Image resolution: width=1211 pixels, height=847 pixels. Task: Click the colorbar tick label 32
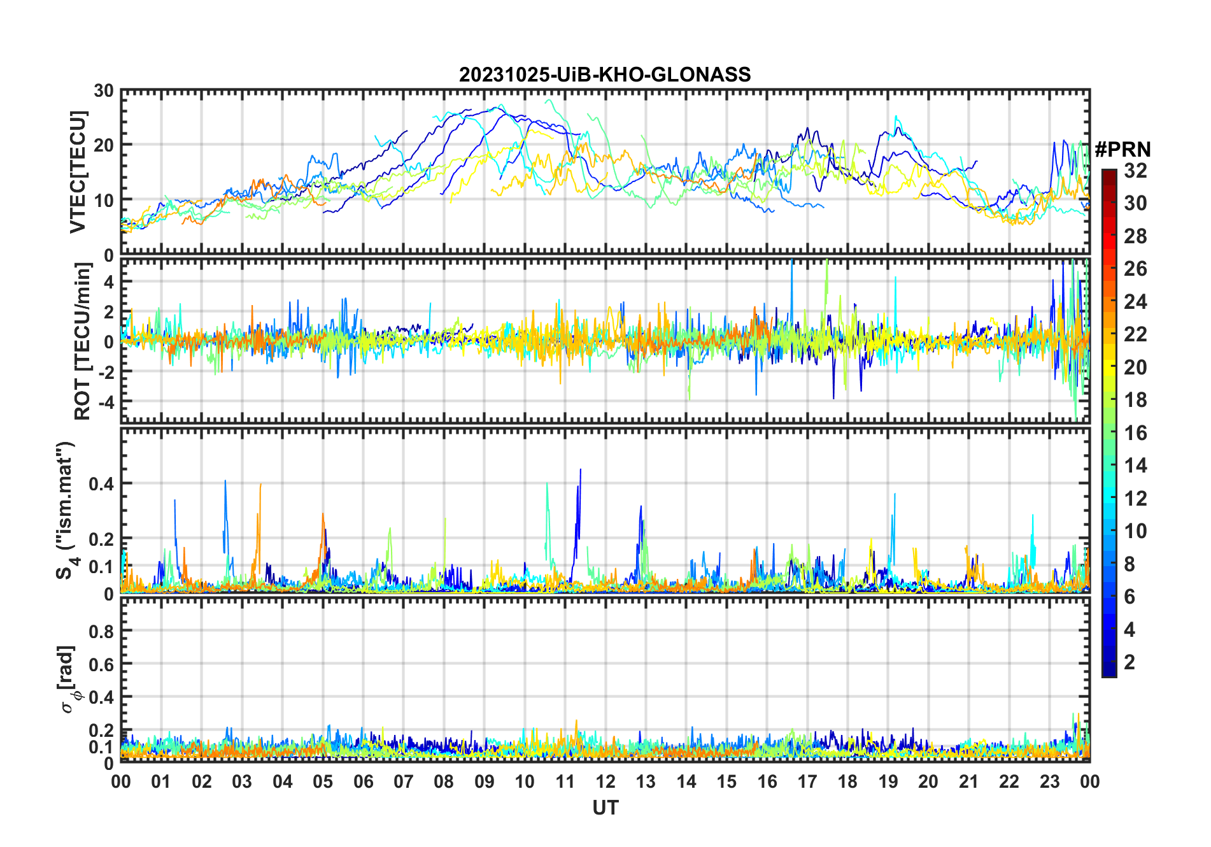point(1135,171)
